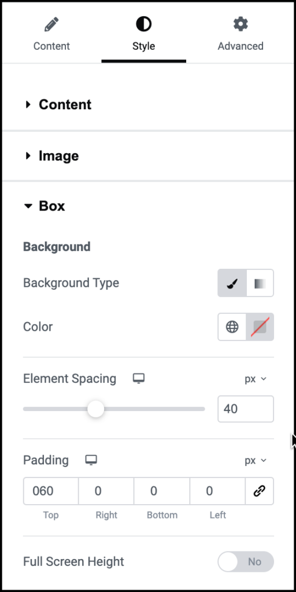Image resolution: width=296 pixels, height=592 pixels.
Task: Click the pencil icon above Content
Action: (51, 24)
